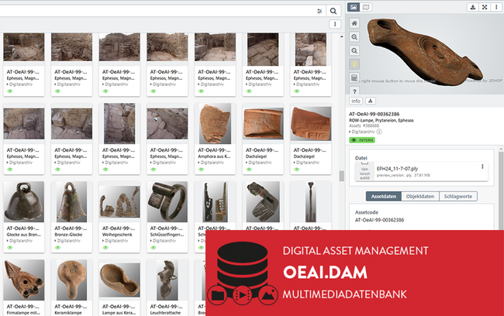Zoom in on the 3D lamp model

pos(354,37)
